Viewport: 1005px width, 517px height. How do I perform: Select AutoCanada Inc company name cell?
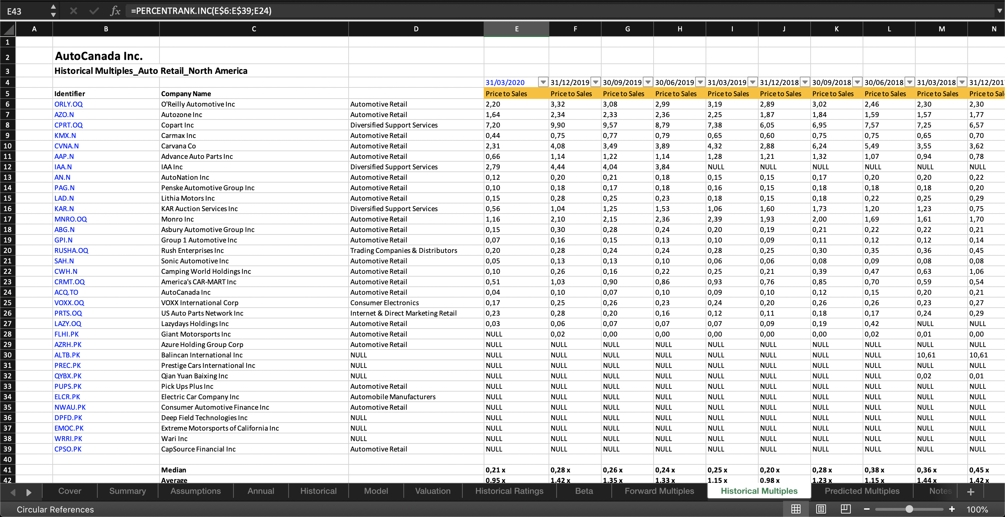coord(254,292)
